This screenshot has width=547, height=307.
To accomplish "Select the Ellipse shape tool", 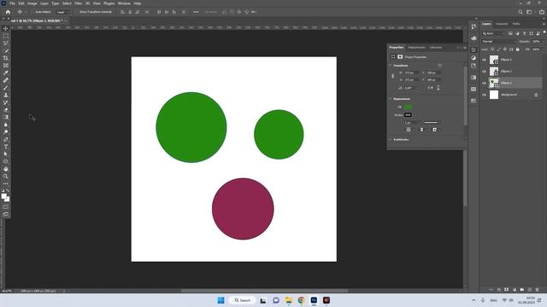I will point(6,161).
